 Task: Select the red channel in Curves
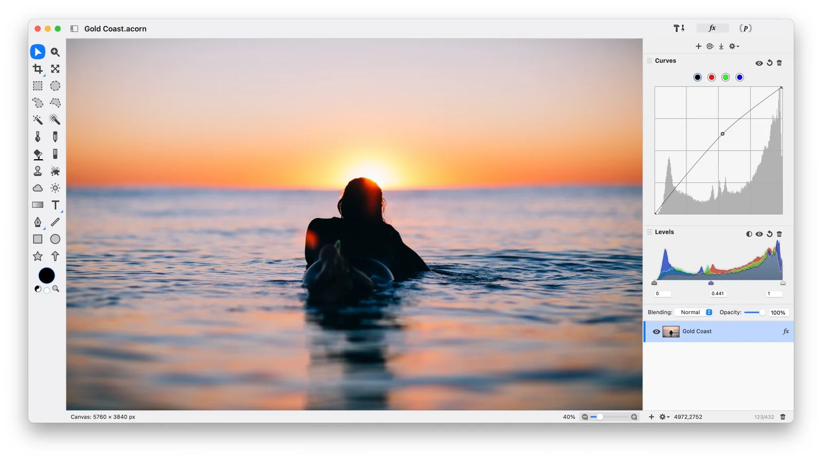coord(712,78)
